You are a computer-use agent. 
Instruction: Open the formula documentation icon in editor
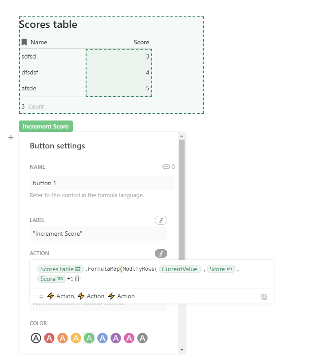264,296
